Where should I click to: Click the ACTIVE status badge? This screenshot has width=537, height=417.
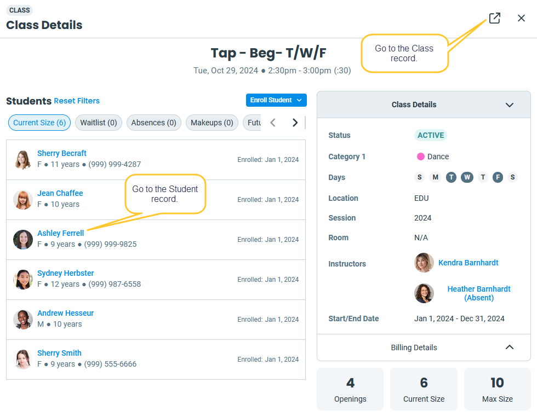coord(431,135)
